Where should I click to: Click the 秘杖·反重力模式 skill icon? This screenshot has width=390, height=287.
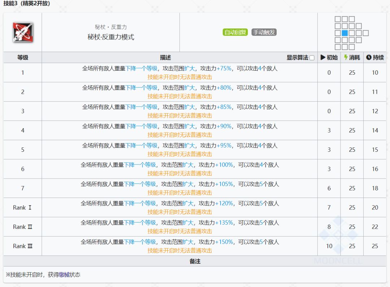point(23,32)
